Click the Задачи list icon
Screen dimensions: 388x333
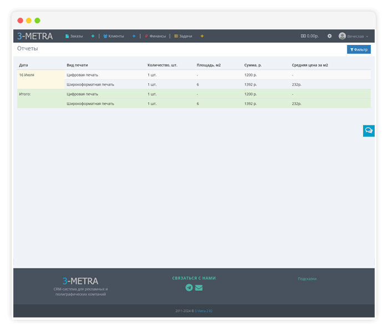[x=176, y=36]
